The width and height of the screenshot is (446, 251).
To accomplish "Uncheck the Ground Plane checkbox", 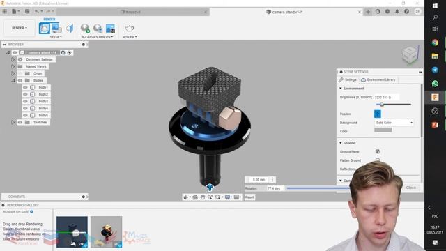I will [x=378, y=151].
